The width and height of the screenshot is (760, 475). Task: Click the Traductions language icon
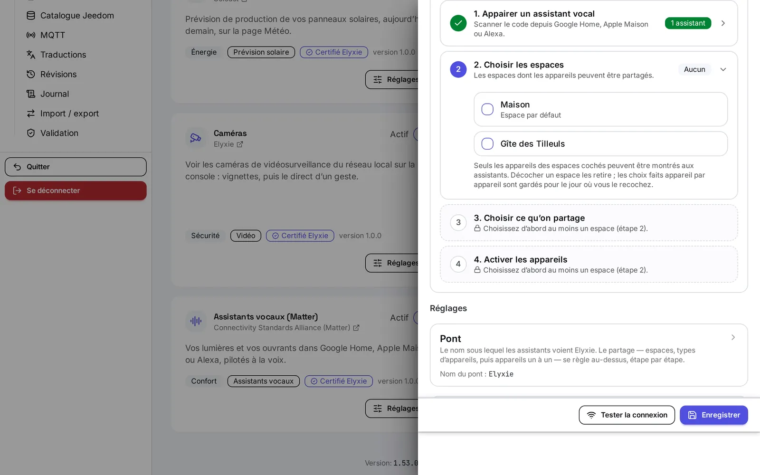pyautogui.click(x=31, y=55)
